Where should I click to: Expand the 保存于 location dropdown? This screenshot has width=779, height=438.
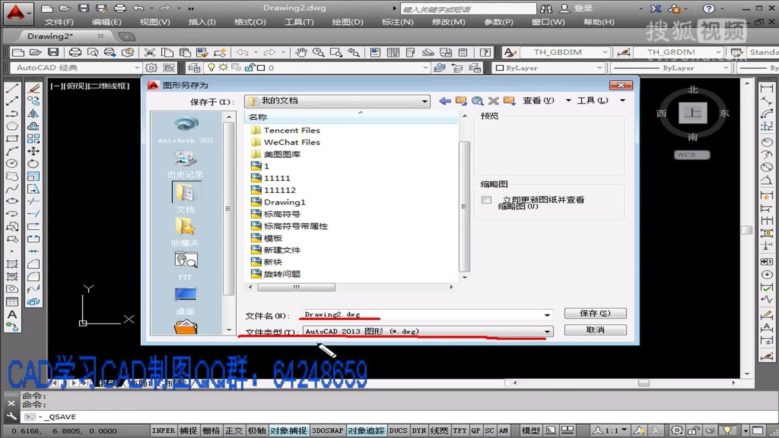click(424, 101)
